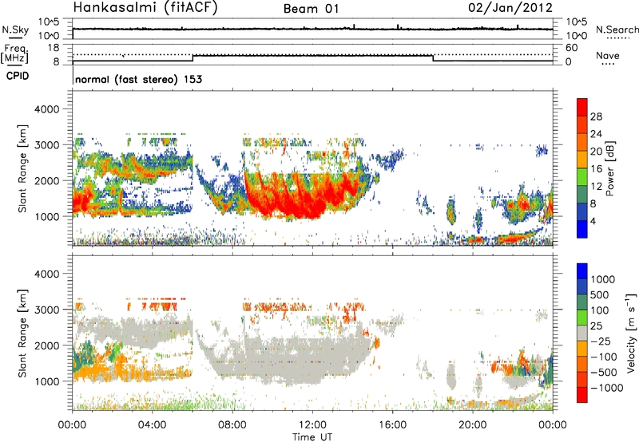Viewport: 639px width, 442px height.
Task: Pick the bottom red segment of the Velocity colorbar
Action: [x=582, y=395]
